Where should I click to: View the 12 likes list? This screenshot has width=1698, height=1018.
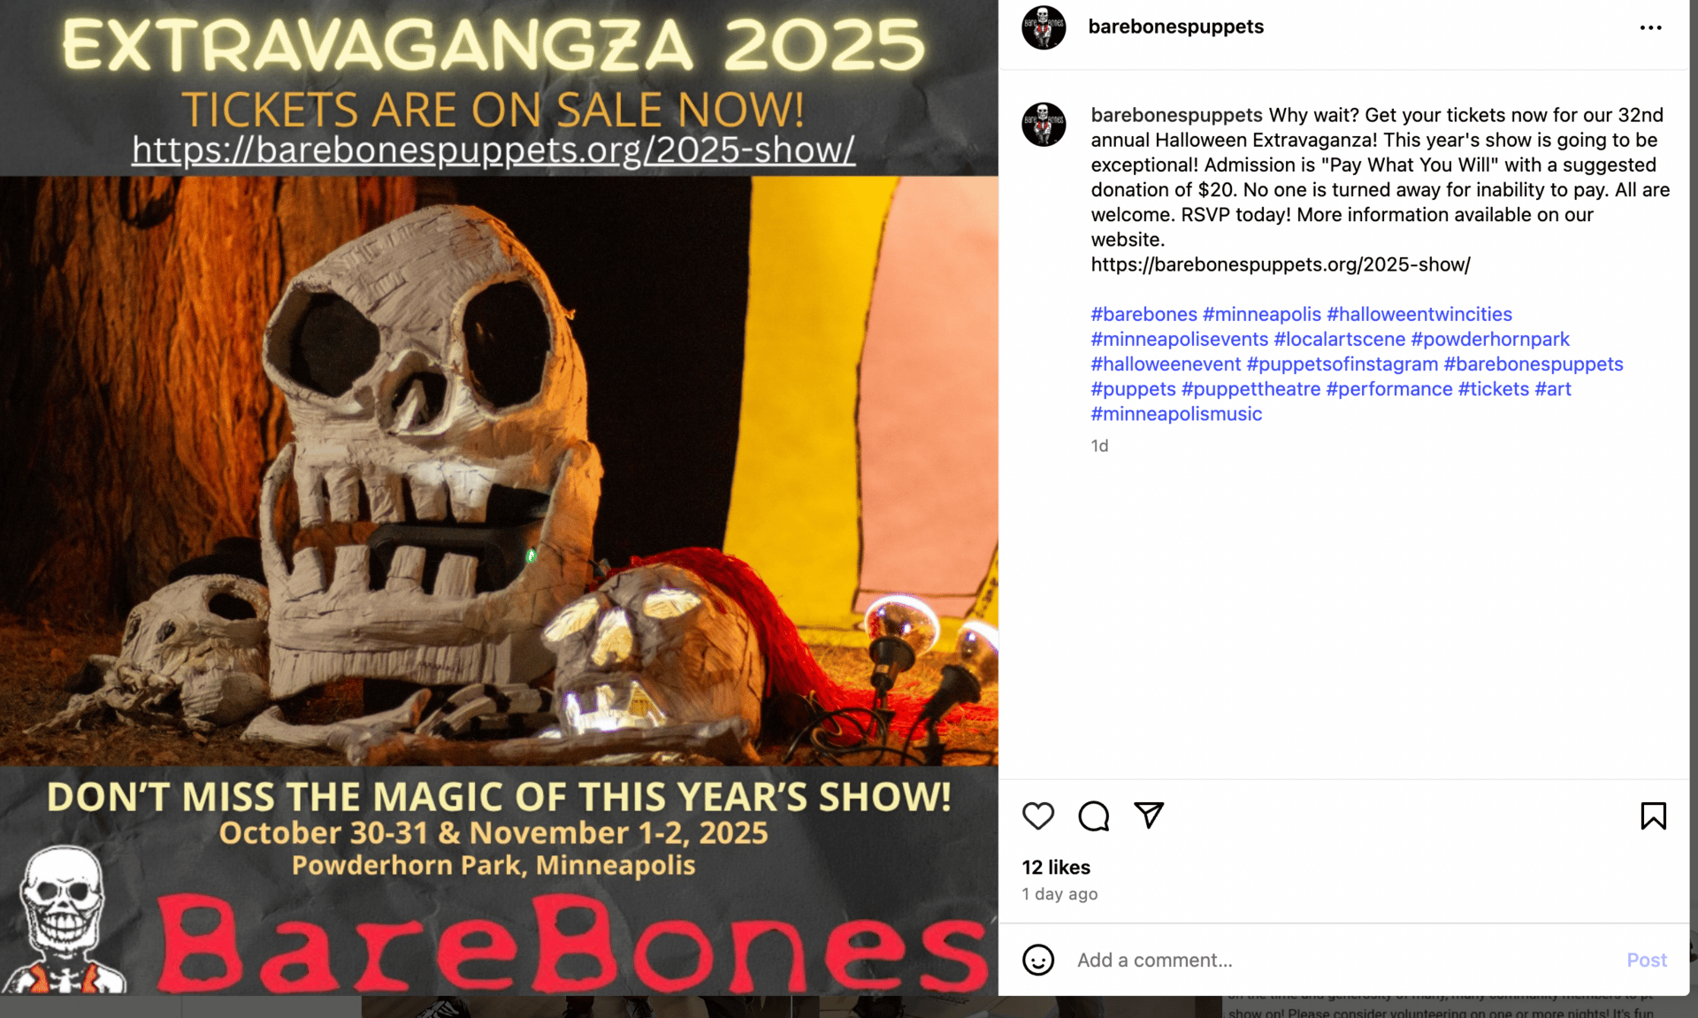click(1056, 867)
